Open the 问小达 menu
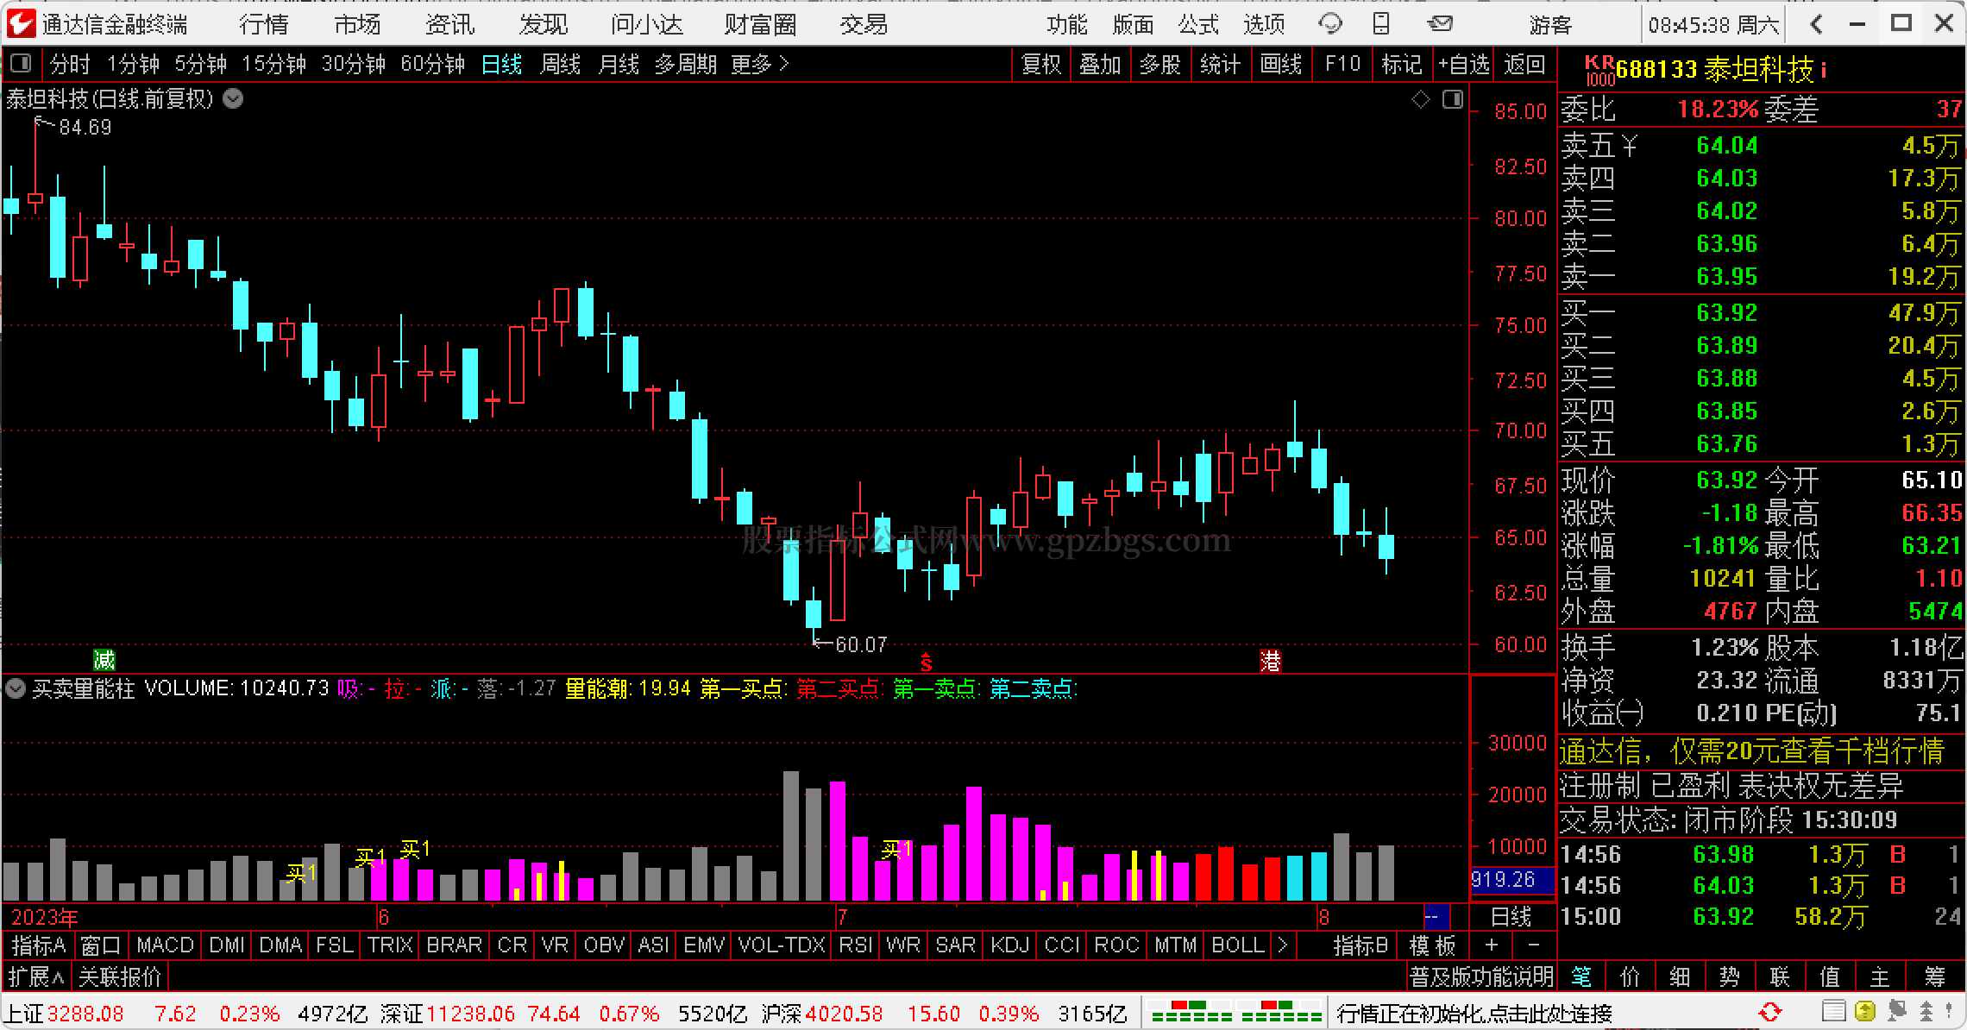This screenshot has width=1967, height=1030. pyautogui.click(x=647, y=24)
